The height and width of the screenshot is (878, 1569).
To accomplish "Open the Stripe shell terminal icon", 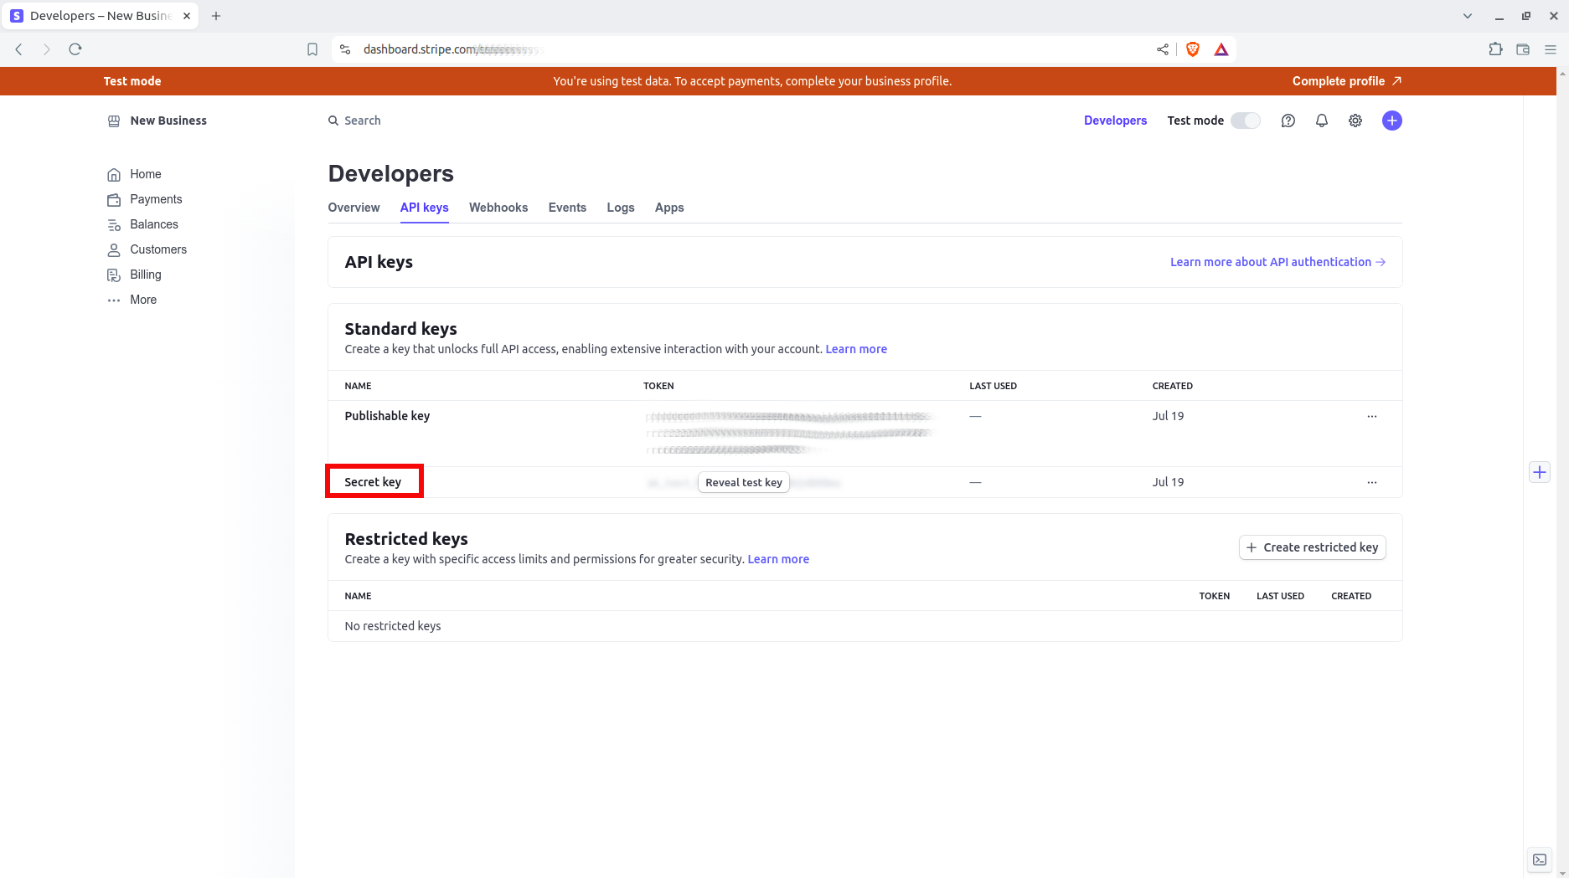I will (x=1540, y=860).
